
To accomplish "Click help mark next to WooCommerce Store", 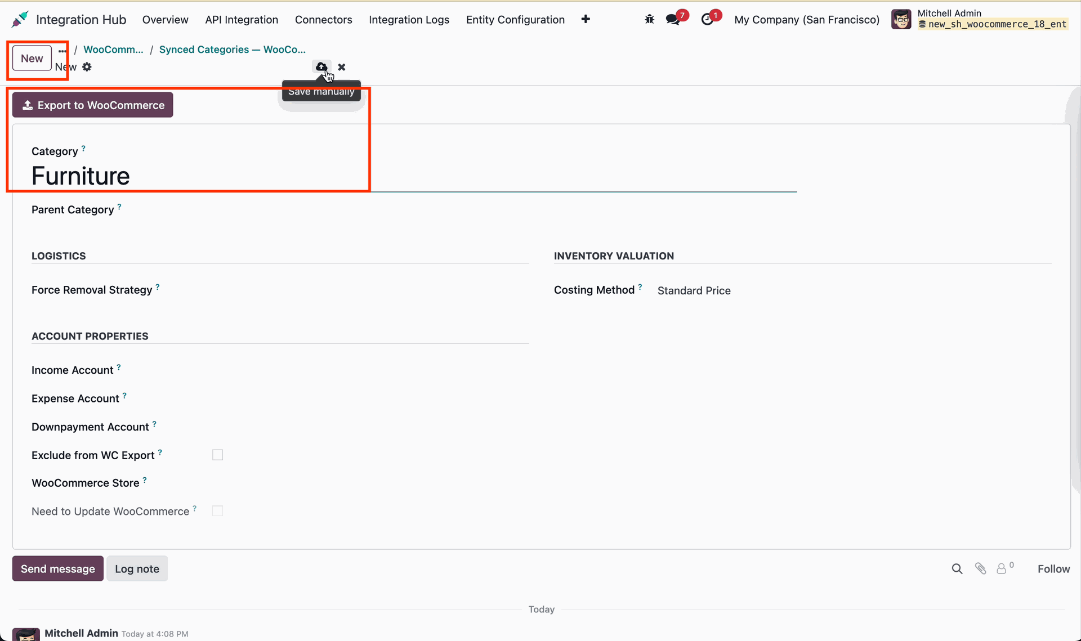I will (145, 480).
